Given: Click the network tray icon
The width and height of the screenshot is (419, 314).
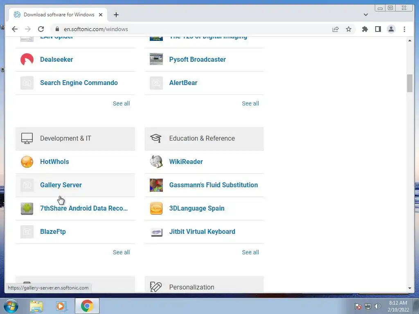Looking at the screenshot, I should point(368,307).
